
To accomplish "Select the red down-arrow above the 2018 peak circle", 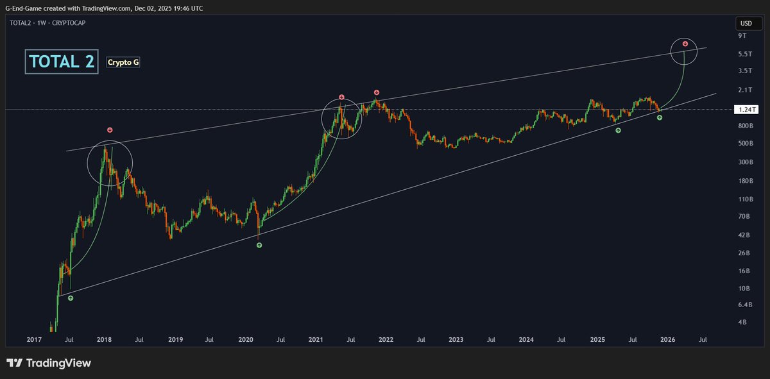I will pos(110,130).
